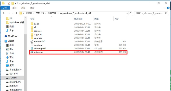Select 文档 (E:) drive in the sidebar
Screen dimensions: 171x91
point(12,78)
